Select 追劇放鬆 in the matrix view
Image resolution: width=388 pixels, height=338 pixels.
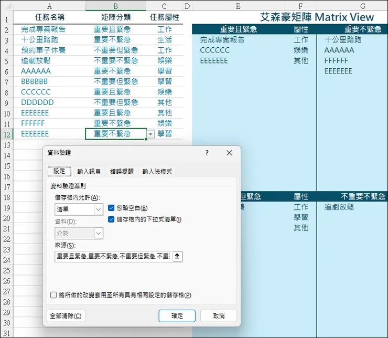click(339, 207)
